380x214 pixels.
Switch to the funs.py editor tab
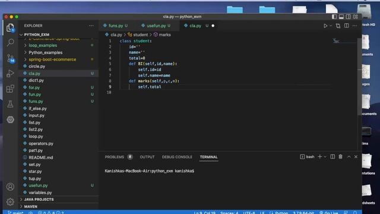tap(116, 26)
